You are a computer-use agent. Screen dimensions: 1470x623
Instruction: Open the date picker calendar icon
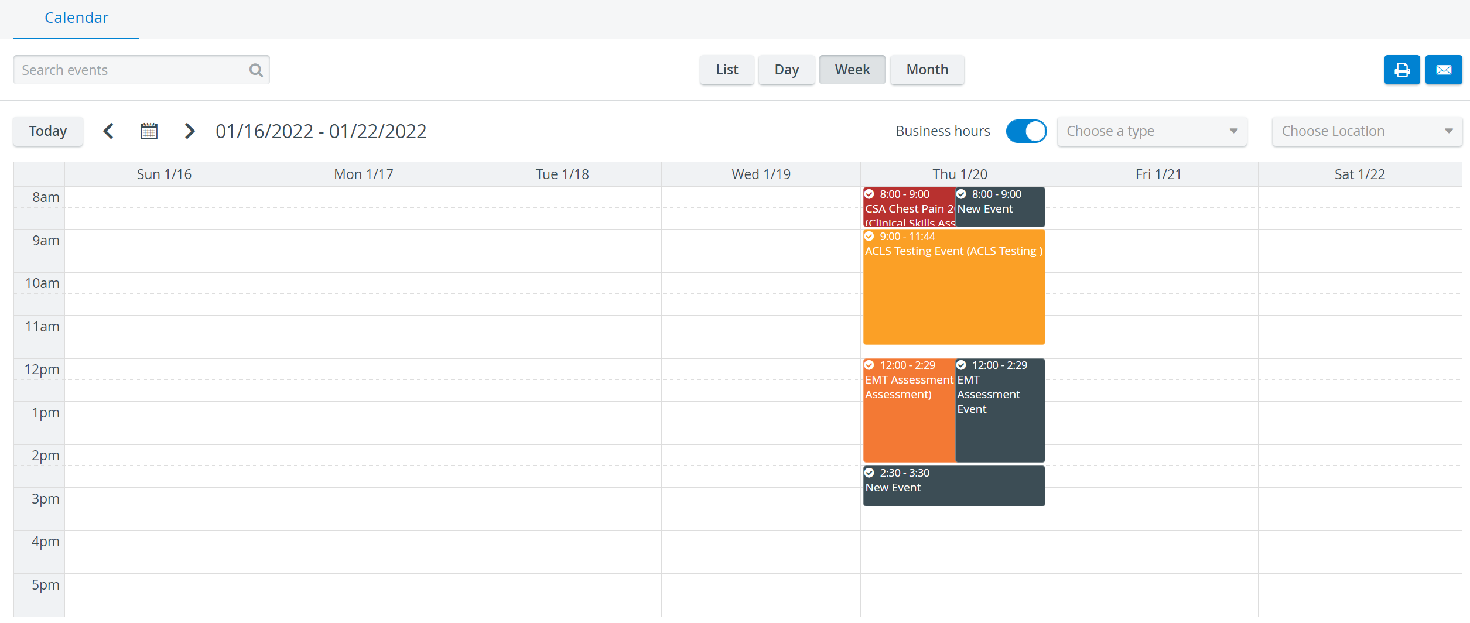[149, 131]
